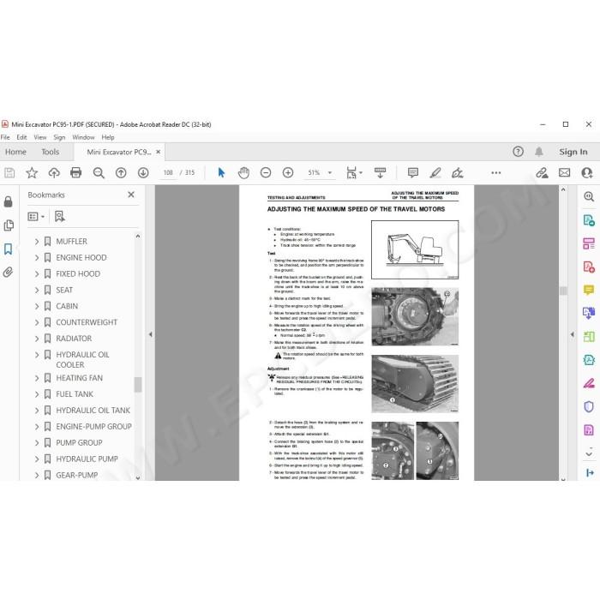Image resolution: width=600 pixels, height=600 pixels.
Task: Toggle the Bookmarks panel icon
Action: 8,249
